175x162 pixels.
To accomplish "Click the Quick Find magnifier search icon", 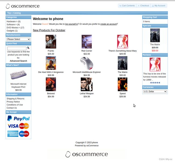I will pos(28,48).
